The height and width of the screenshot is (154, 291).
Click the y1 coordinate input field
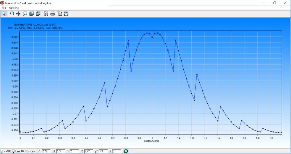(x=61, y=151)
